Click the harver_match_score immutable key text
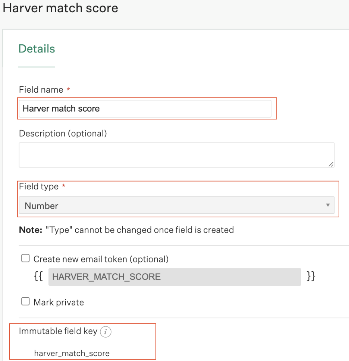The width and height of the screenshot is (349, 361). (72, 353)
